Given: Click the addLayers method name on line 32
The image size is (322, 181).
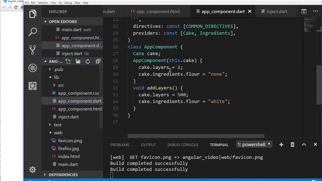Looking at the screenshot, I should 159,88.
